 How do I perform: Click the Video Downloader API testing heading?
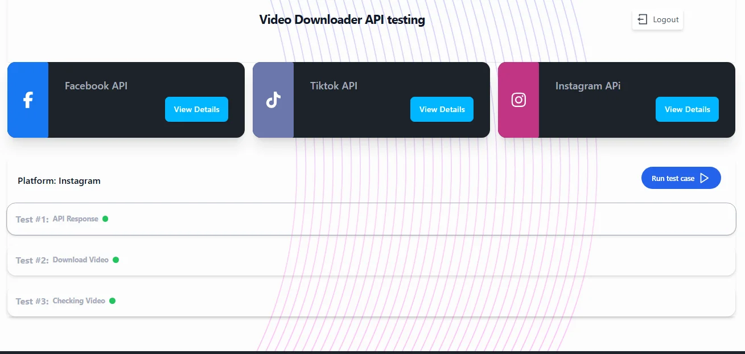[342, 19]
